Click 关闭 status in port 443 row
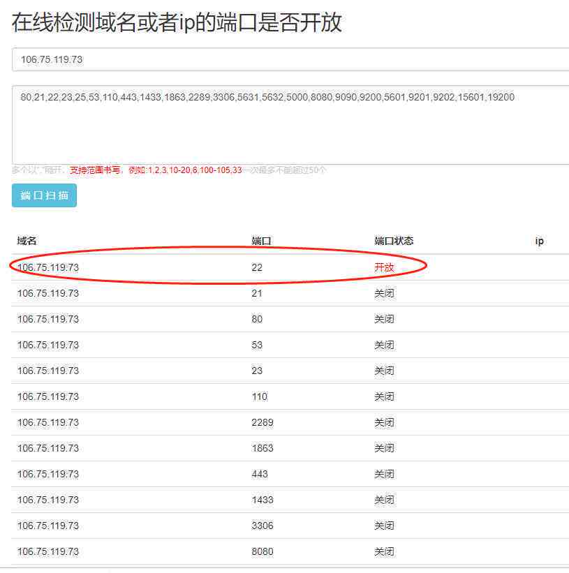 point(384,474)
